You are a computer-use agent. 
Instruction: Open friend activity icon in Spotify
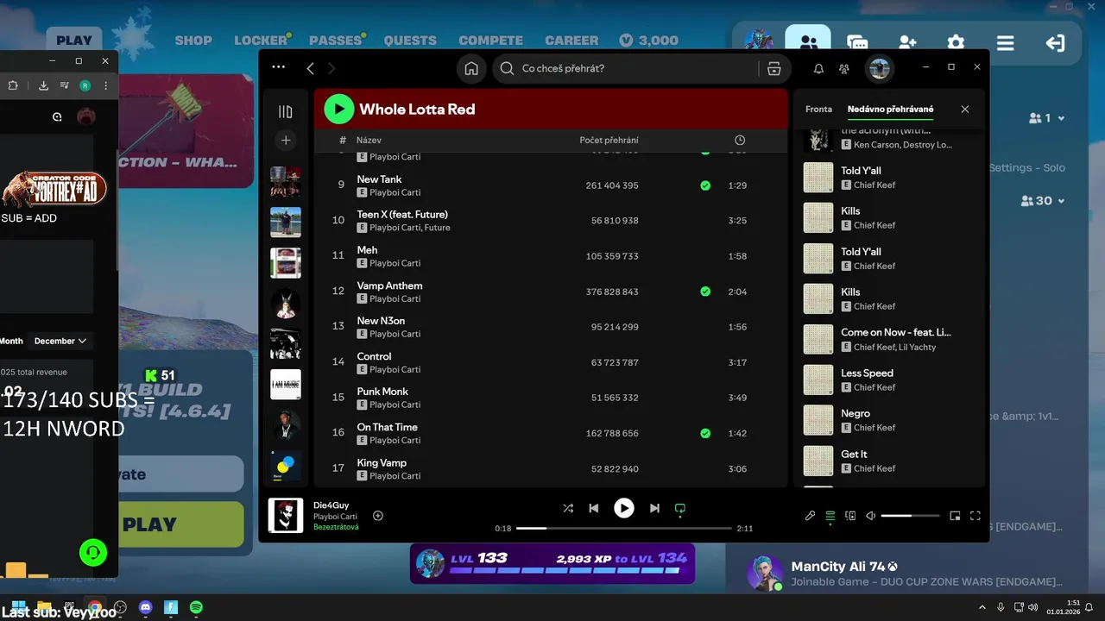844,69
